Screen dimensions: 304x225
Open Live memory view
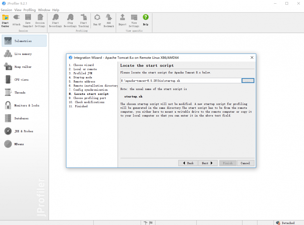pyautogui.click(x=24, y=54)
